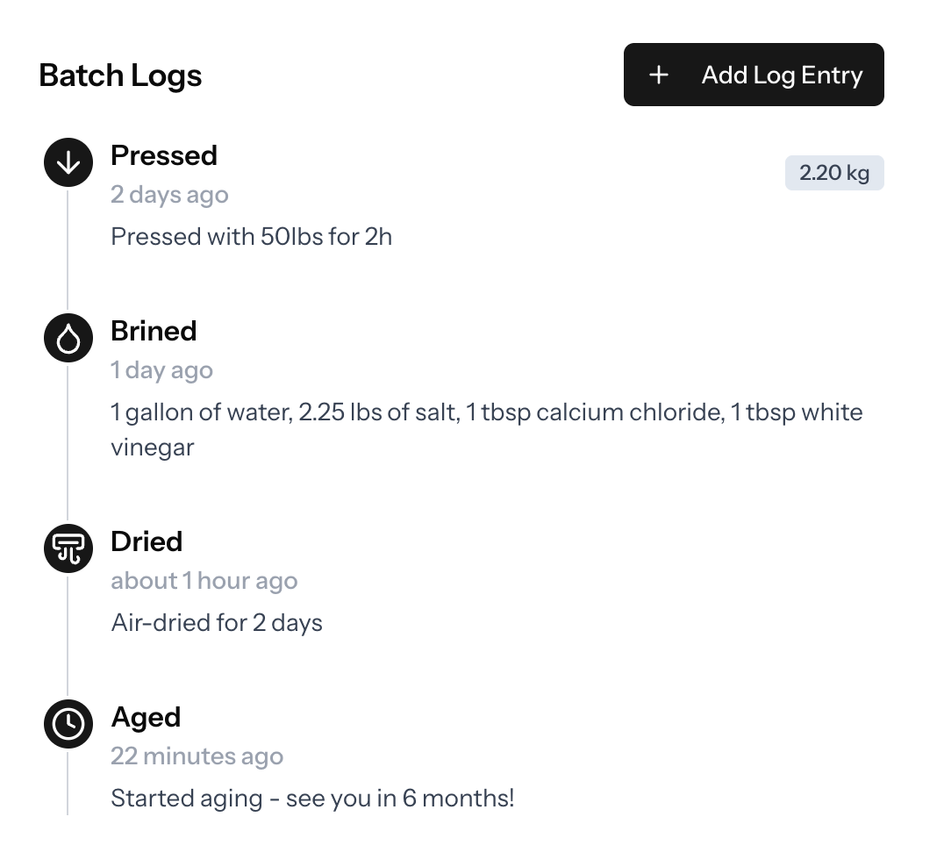The width and height of the screenshot is (944, 867).
Task: Open the Dried log entry
Action: click(x=146, y=541)
